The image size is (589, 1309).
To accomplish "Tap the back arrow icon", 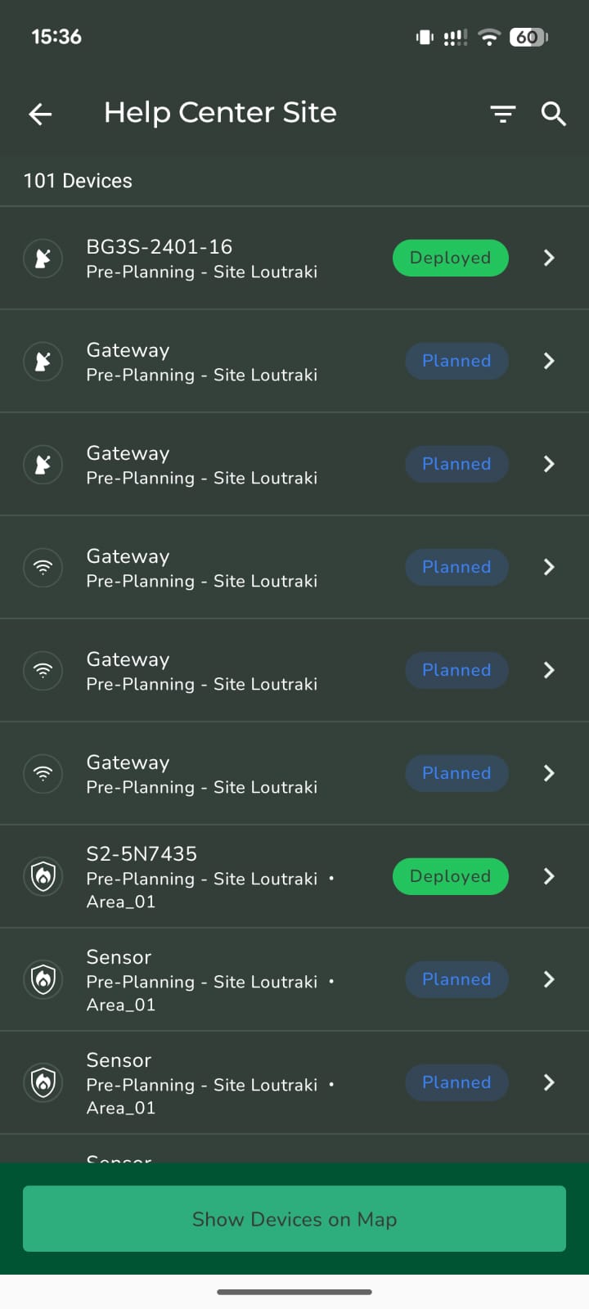I will 40,115.
